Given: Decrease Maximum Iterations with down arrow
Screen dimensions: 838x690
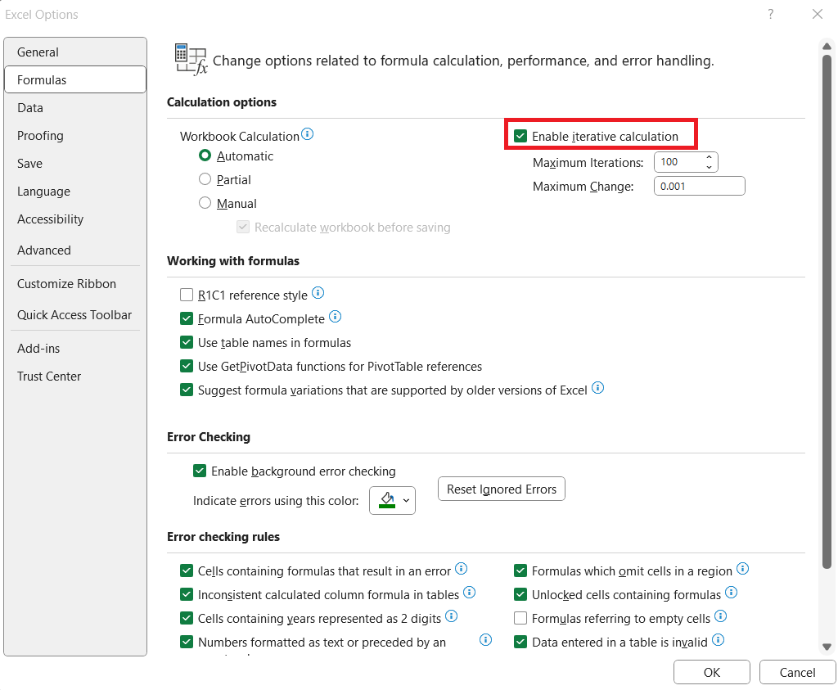Looking at the screenshot, I should (710, 167).
